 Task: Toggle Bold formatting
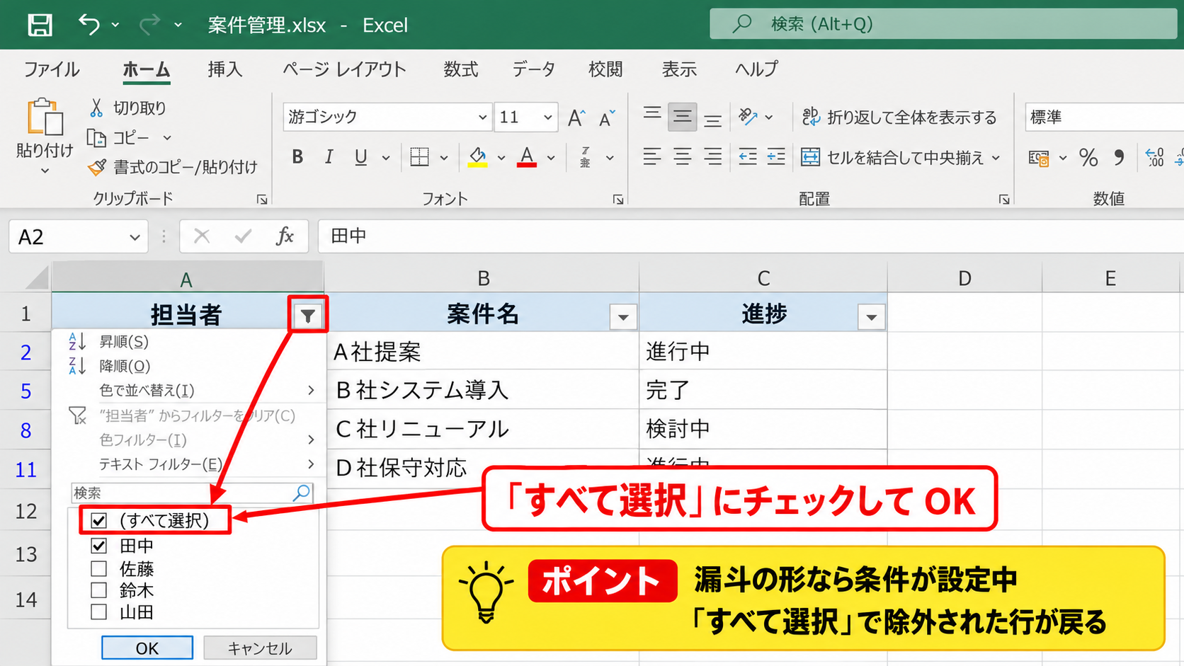(297, 156)
